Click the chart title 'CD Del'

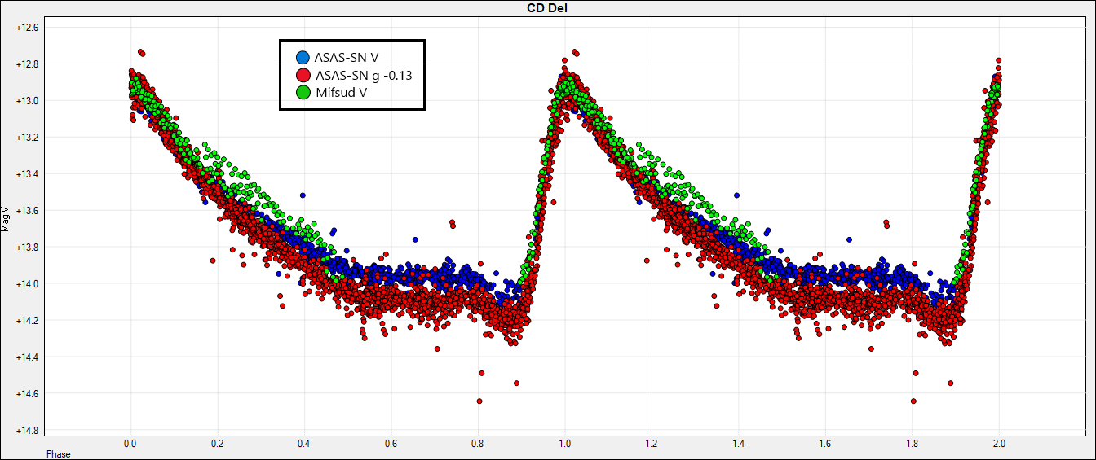547,7
